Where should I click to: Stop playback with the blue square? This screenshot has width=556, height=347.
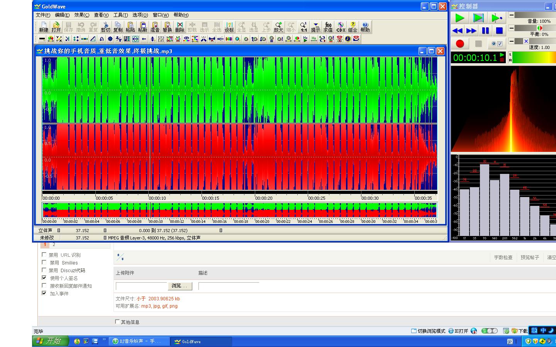click(499, 30)
